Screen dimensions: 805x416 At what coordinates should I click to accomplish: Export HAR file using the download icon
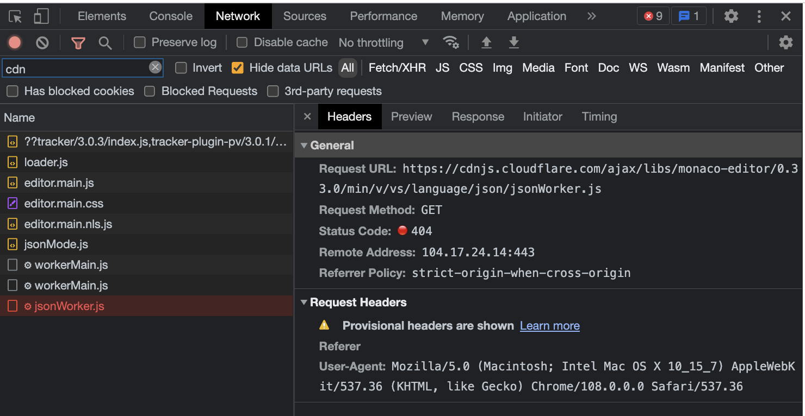point(513,42)
